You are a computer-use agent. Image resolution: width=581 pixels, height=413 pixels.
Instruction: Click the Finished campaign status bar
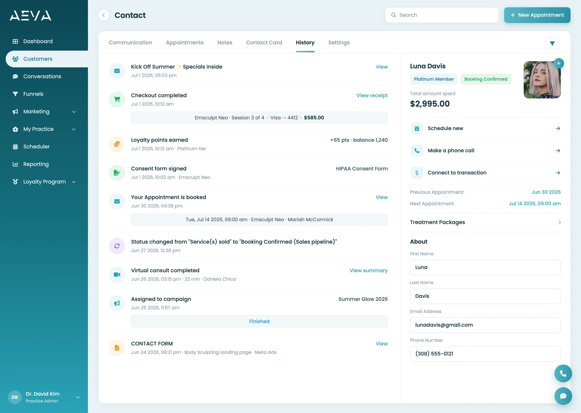(259, 321)
